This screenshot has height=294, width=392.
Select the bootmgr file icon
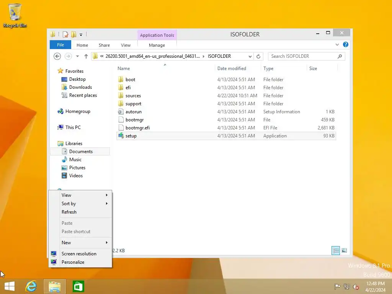tap(121, 119)
